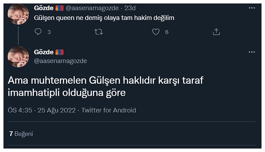Click the ÖS 4:35 · 25 Ağu 2022 timestamp
The width and height of the screenshot is (265, 152).
(42, 110)
